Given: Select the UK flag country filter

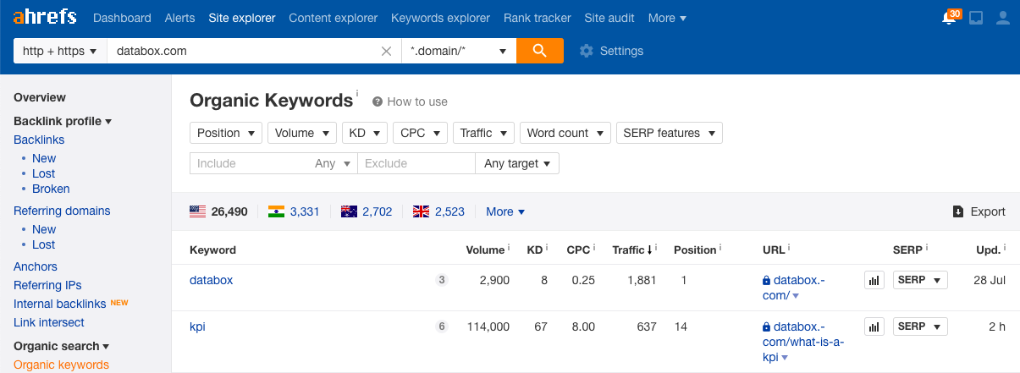Looking at the screenshot, I should pos(421,211).
